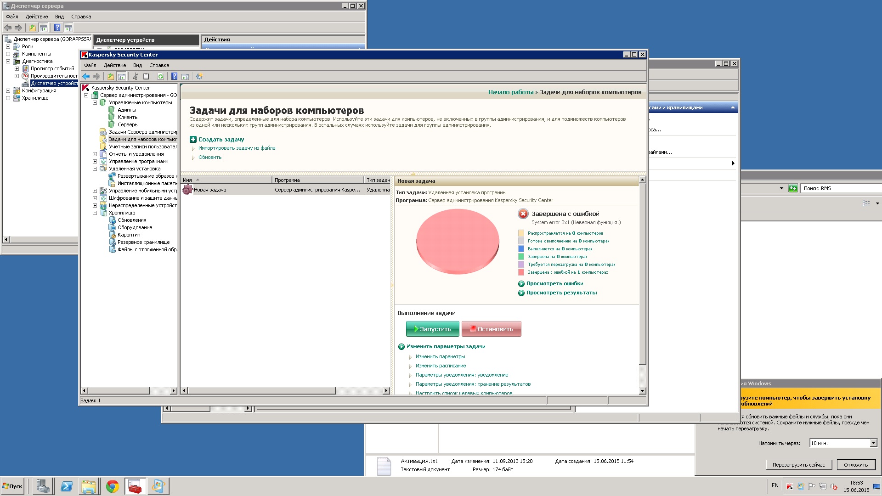Collapse the Удаленная установка node
The height and width of the screenshot is (496, 882).
pyautogui.click(x=95, y=169)
